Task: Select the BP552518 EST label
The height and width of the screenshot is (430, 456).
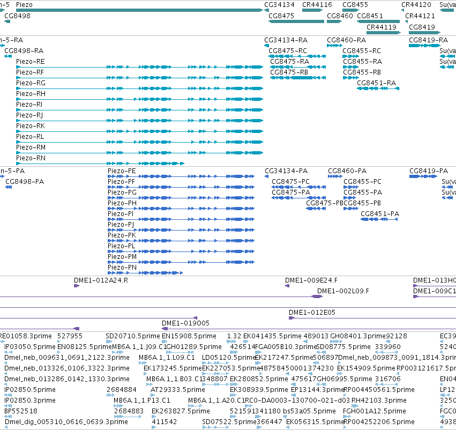Action: click(21, 411)
